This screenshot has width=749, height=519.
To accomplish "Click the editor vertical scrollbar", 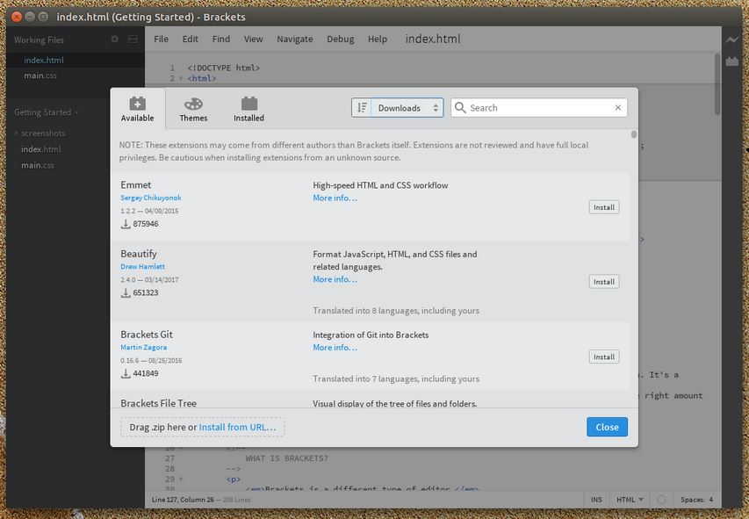I will click(x=717, y=84).
